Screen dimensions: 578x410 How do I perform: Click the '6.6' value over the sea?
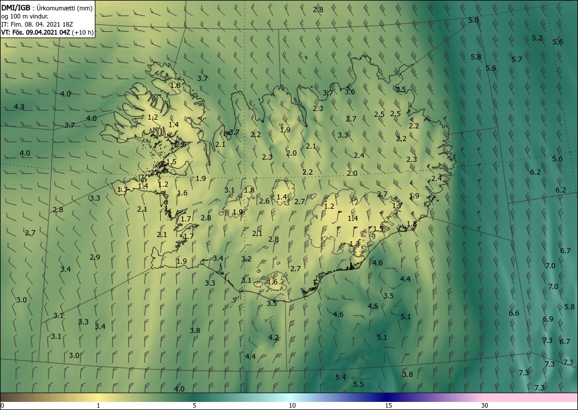[514, 313]
